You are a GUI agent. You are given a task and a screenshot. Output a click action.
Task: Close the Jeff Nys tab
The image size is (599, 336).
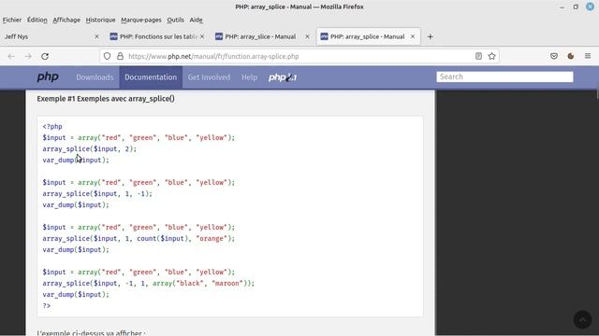coord(96,36)
